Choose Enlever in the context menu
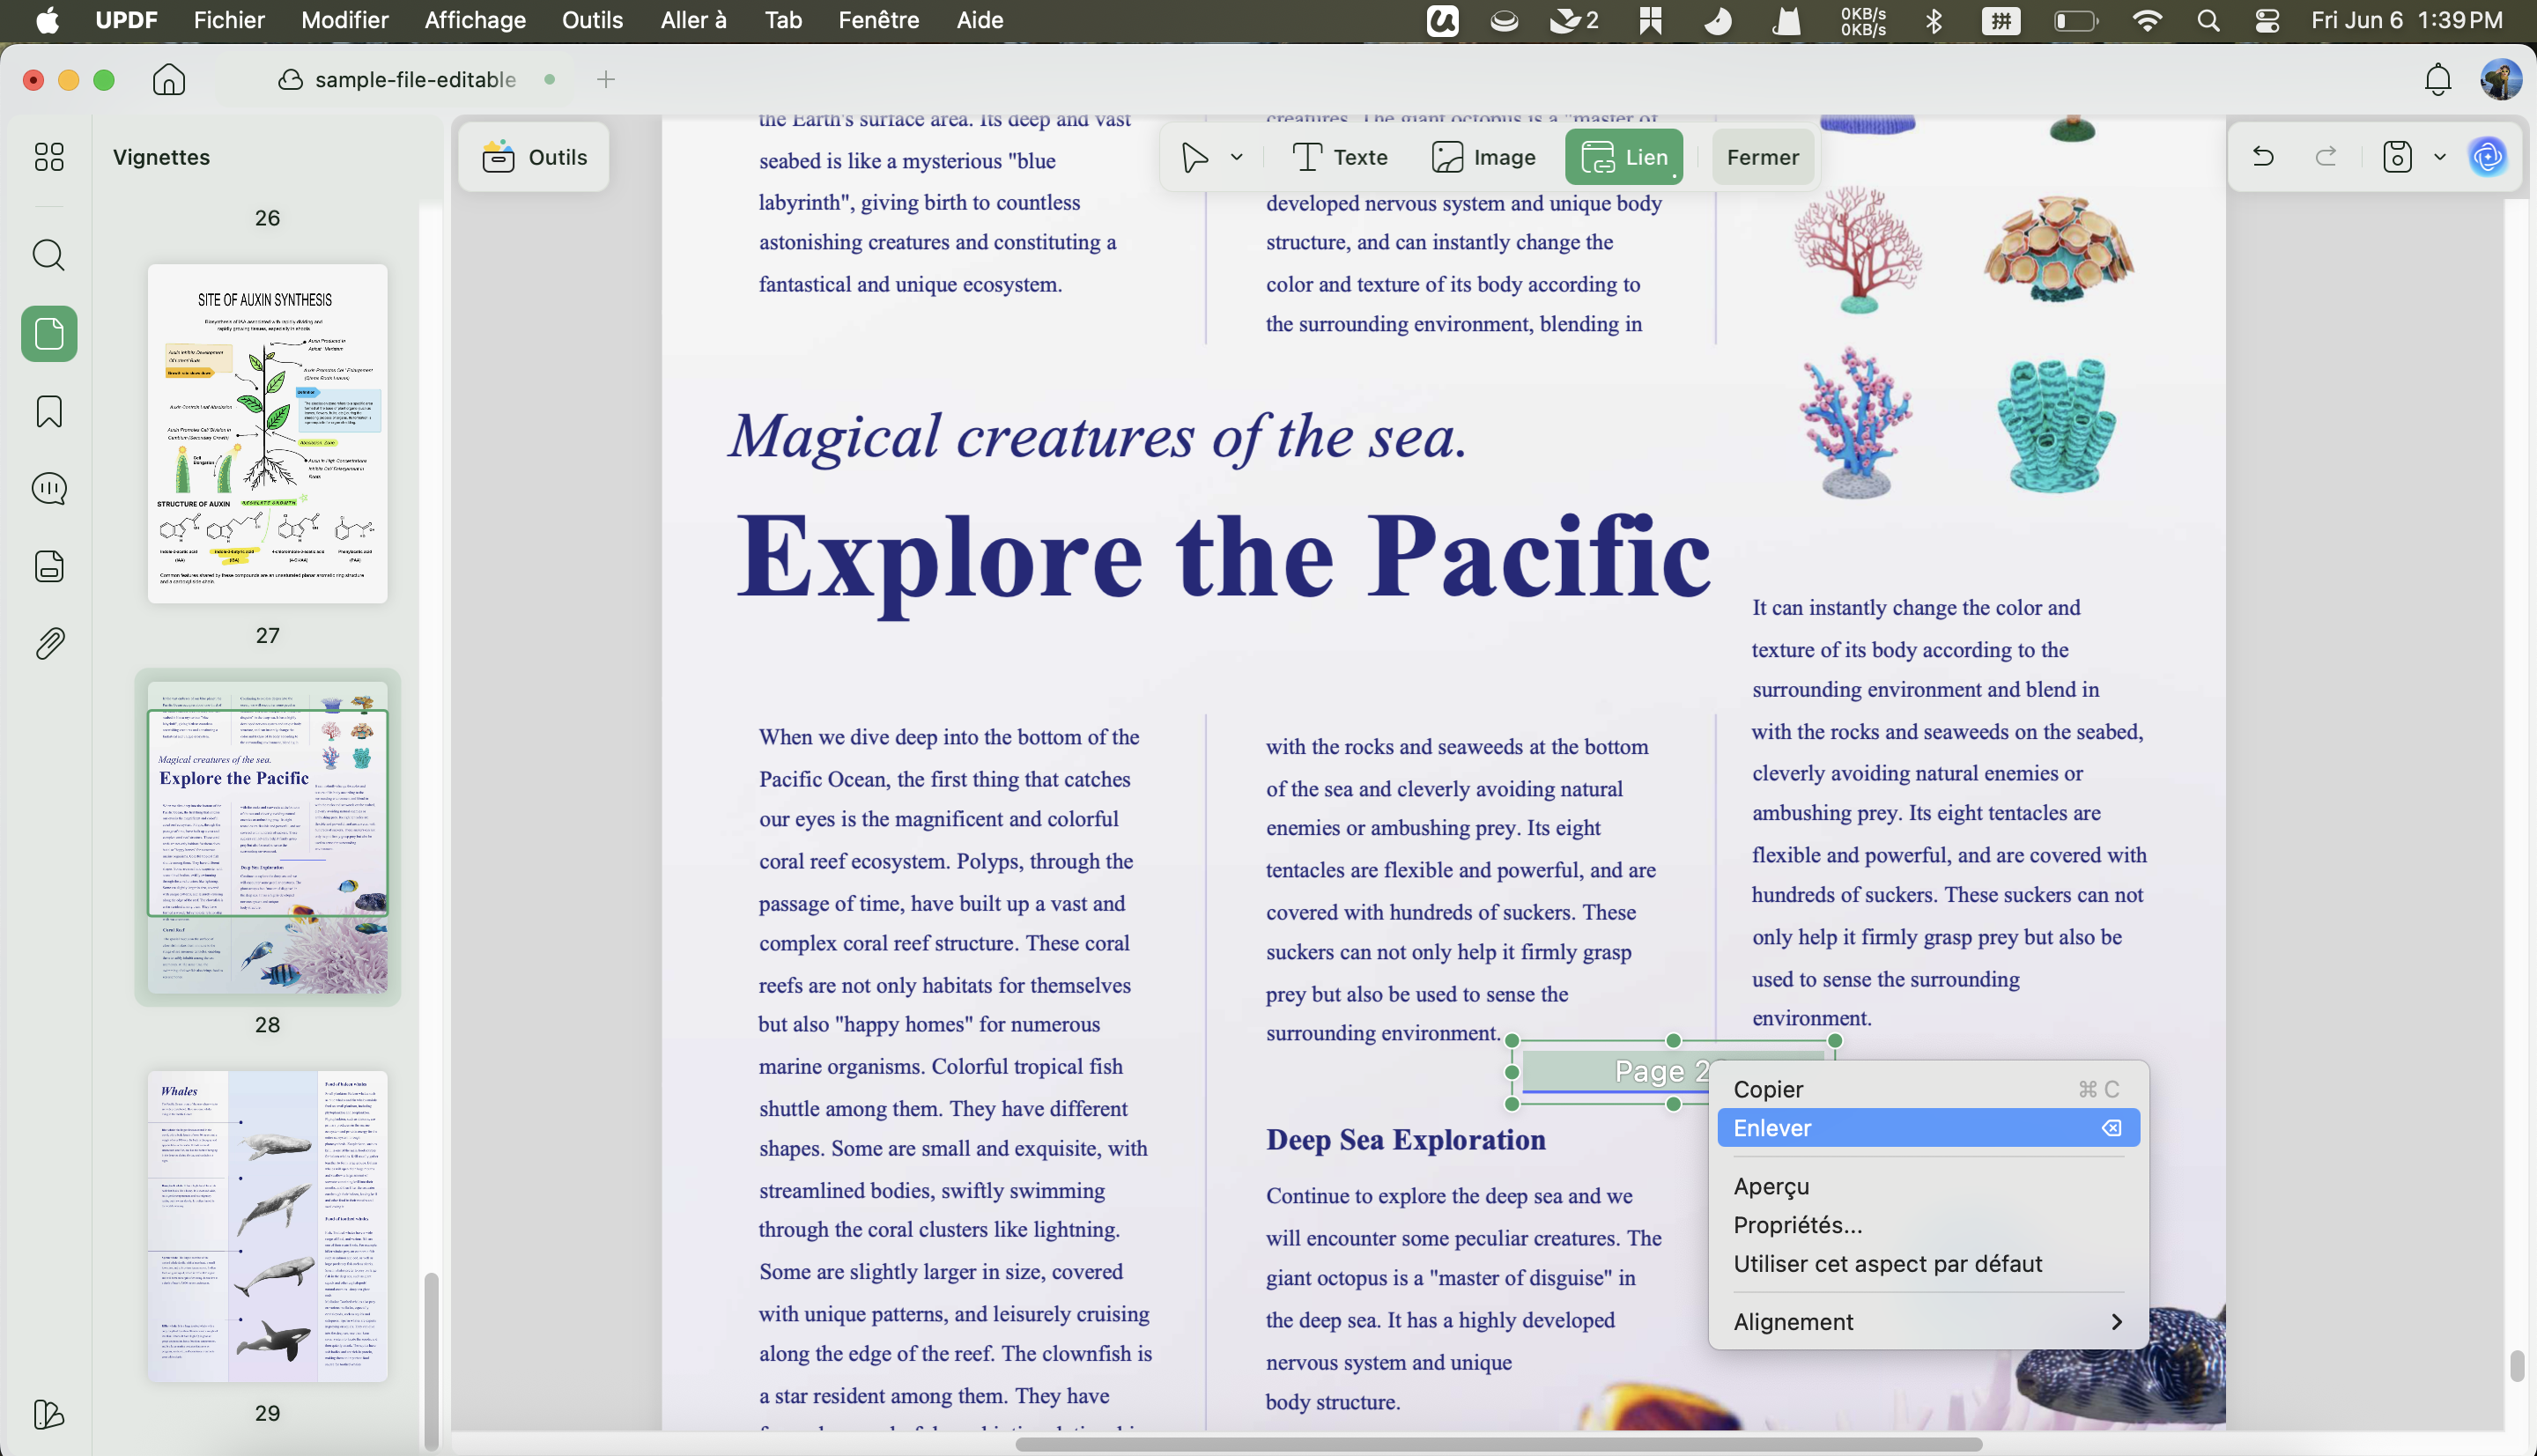The height and width of the screenshot is (1456, 2537). pyautogui.click(x=1928, y=1128)
